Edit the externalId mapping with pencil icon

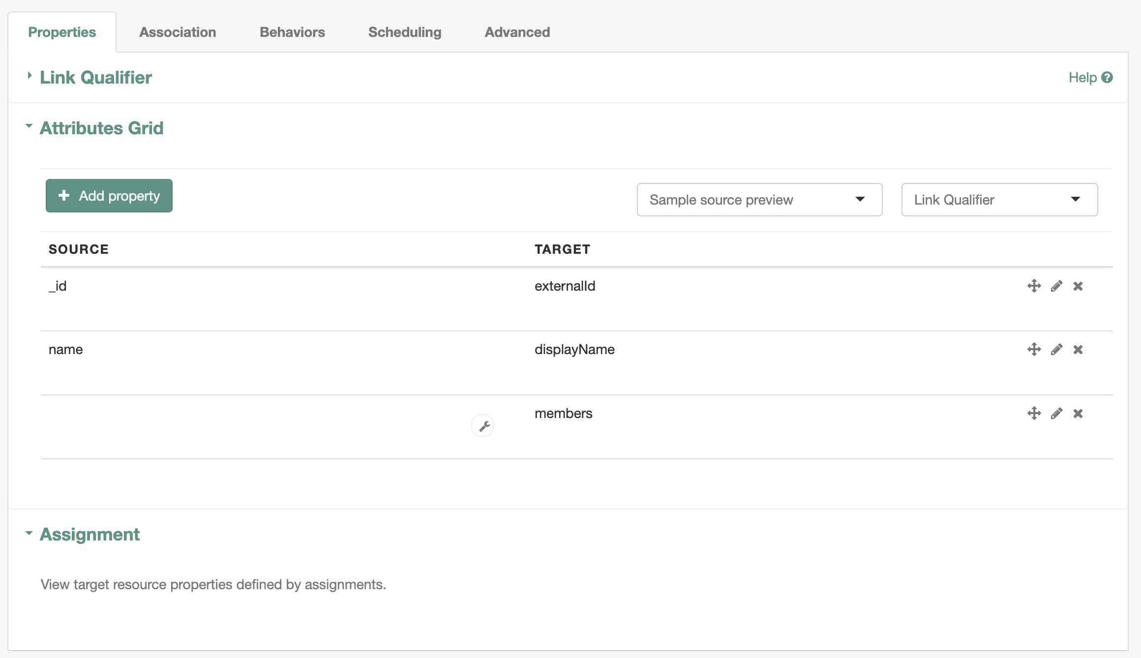tap(1056, 286)
